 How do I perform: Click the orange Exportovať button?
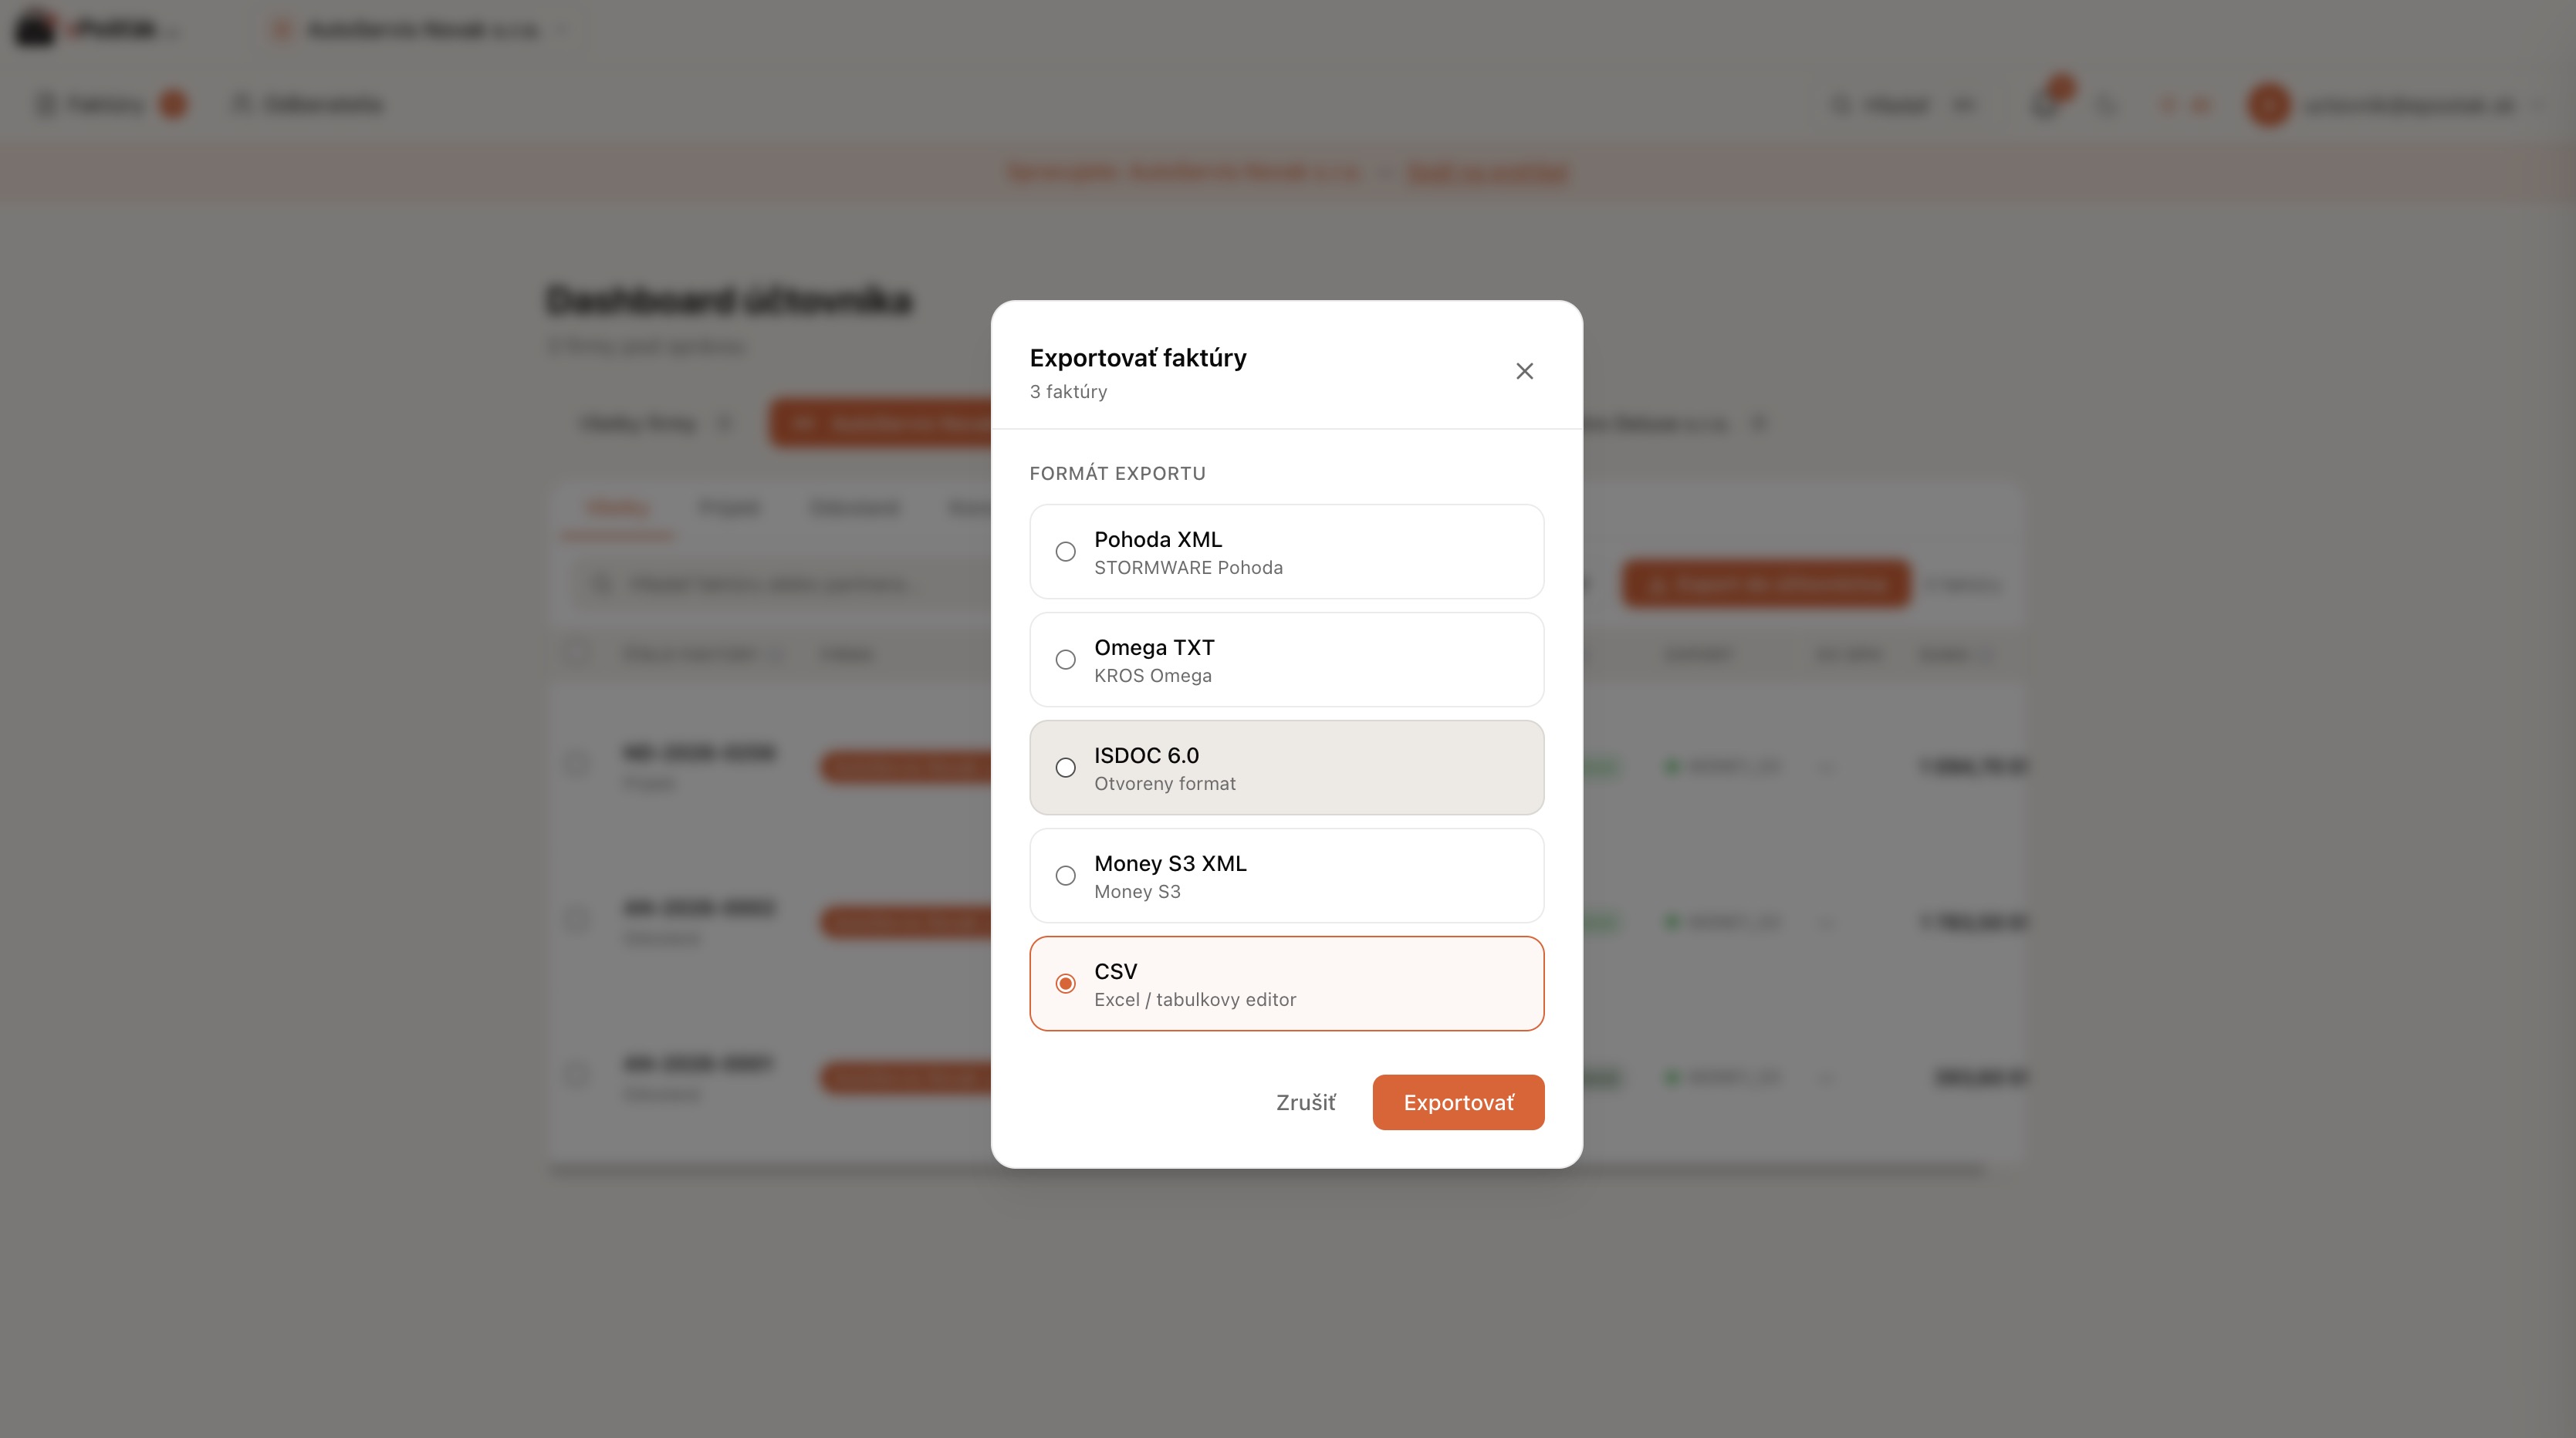pos(1457,1102)
